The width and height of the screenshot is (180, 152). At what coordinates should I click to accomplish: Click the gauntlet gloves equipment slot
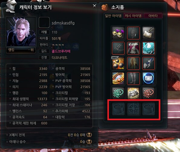[x=149, y=63]
